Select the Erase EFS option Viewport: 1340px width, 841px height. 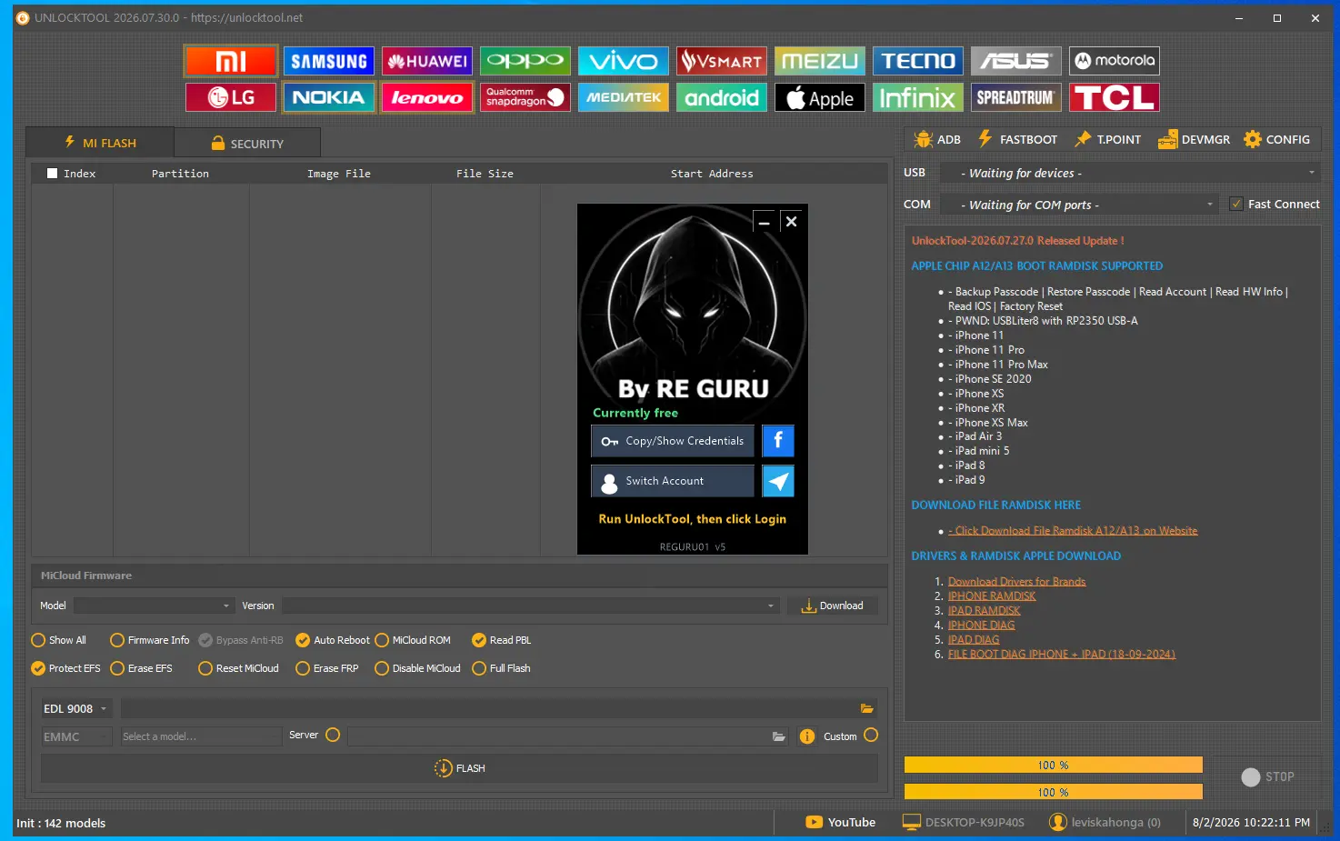click(x=141, y=668)
